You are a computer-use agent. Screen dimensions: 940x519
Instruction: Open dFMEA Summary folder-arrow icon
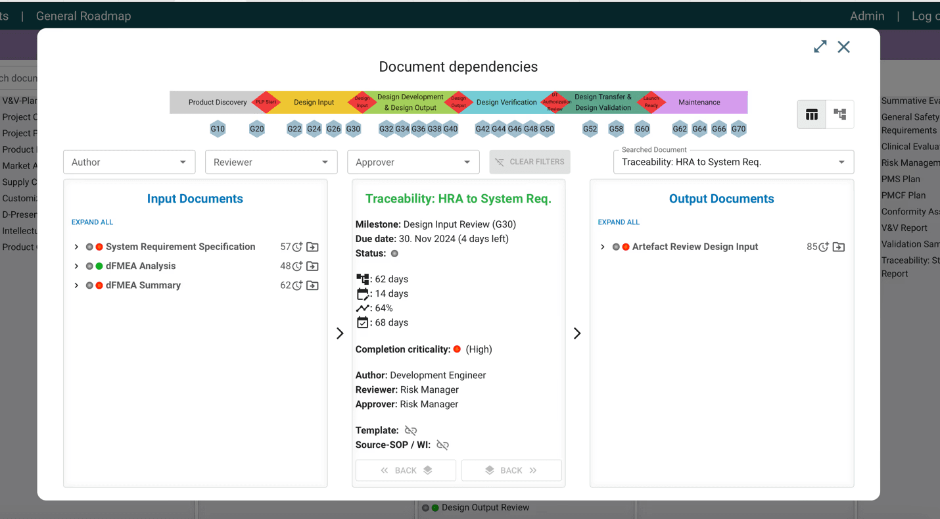313,285
